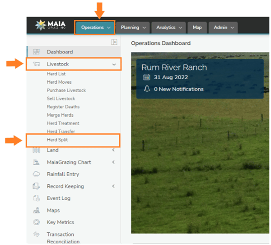The height and width of the screenshot is (245, 271).
Task: Collapse the sidebar with the toggle button
Action: pyautogui.click(x=114, y=42)
